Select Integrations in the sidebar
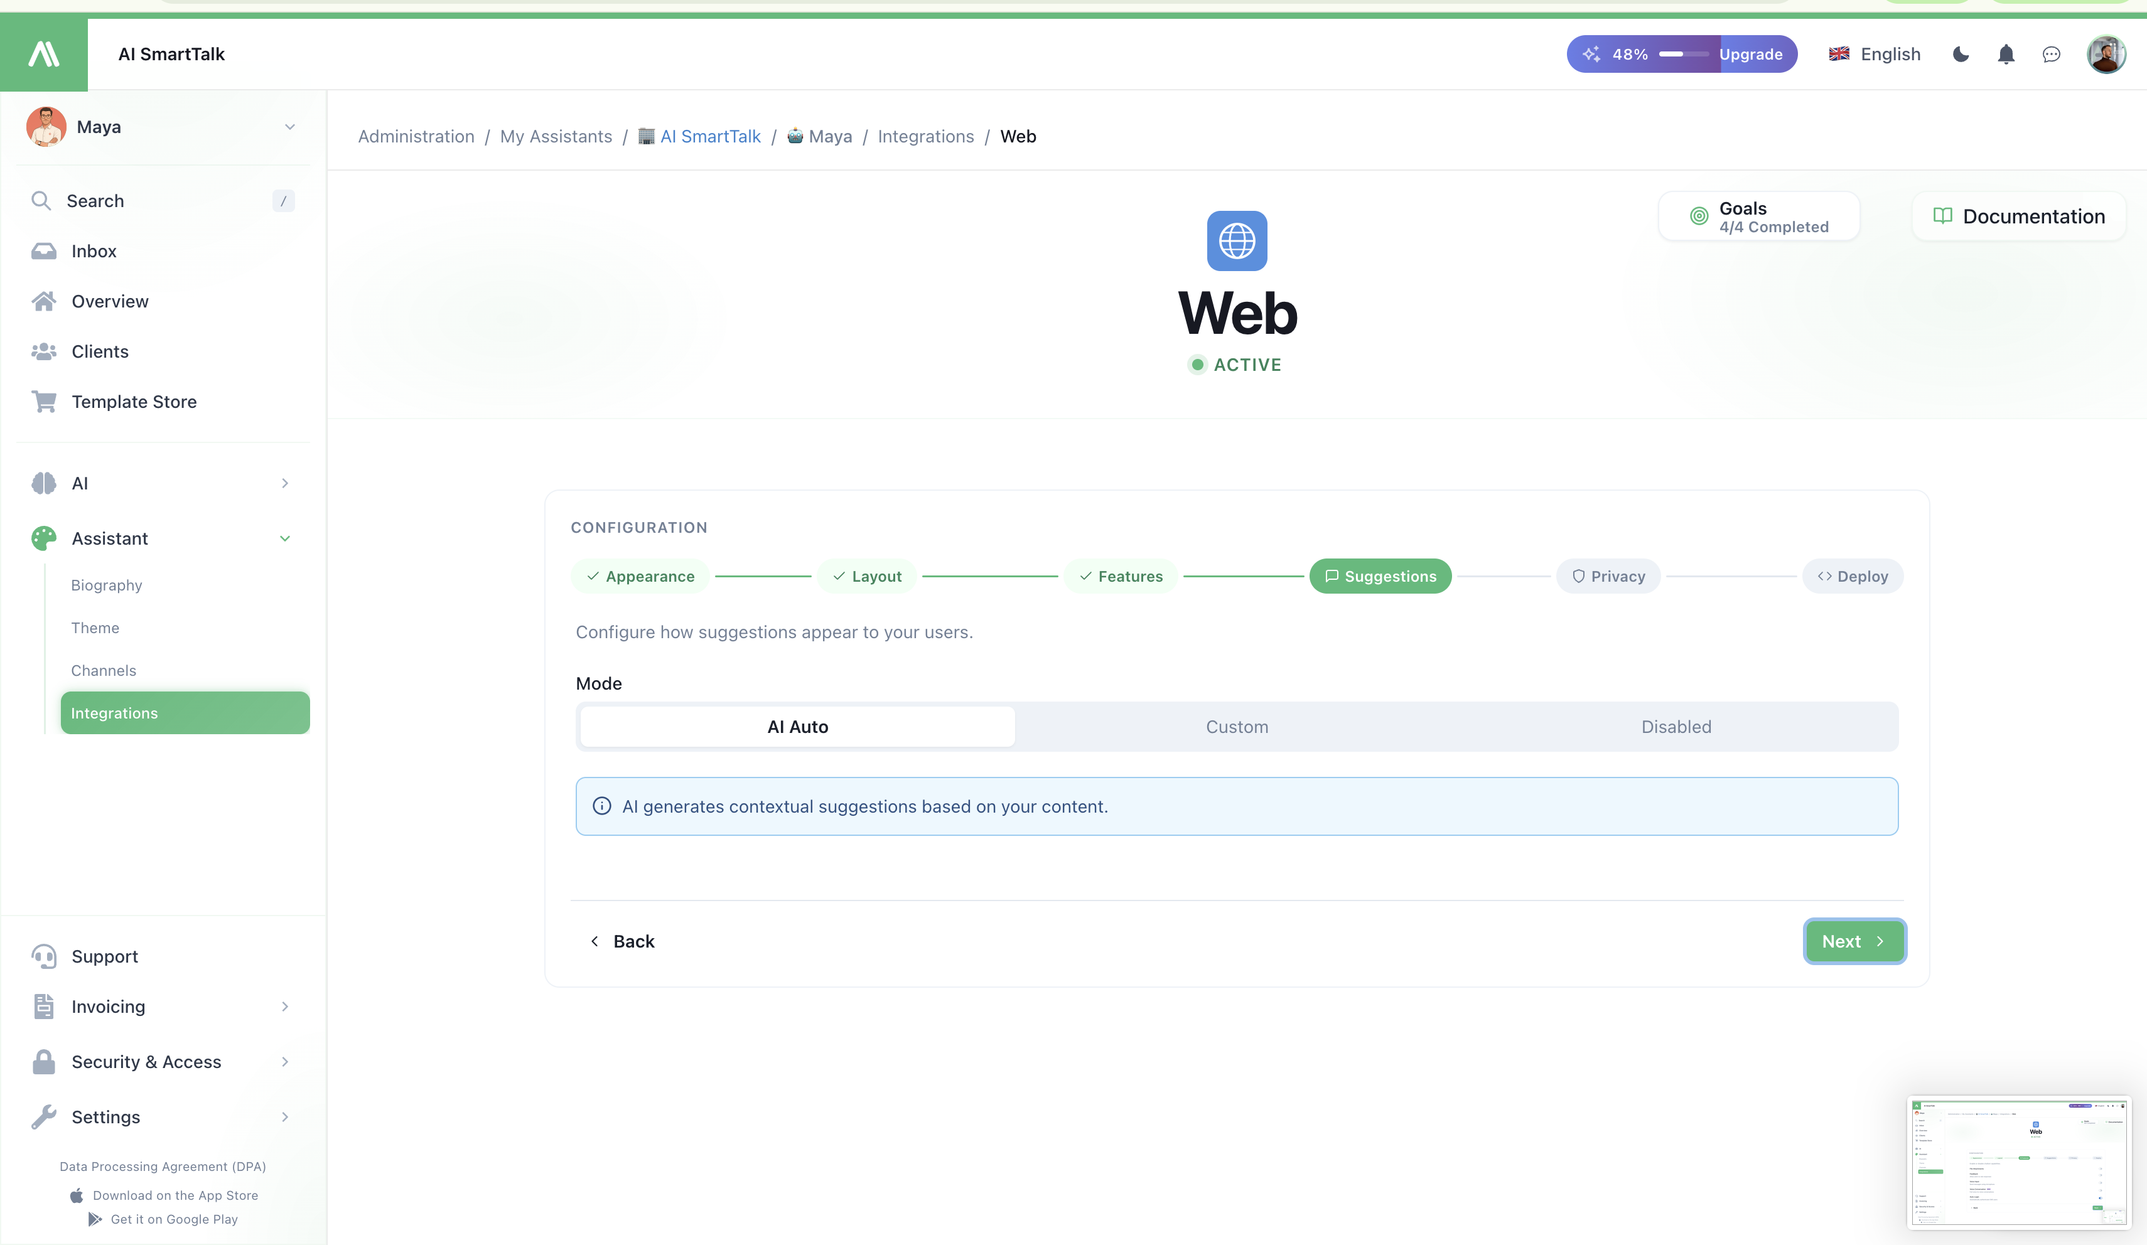Screen dimensions: 2147x1245 [x=185, y=713]
